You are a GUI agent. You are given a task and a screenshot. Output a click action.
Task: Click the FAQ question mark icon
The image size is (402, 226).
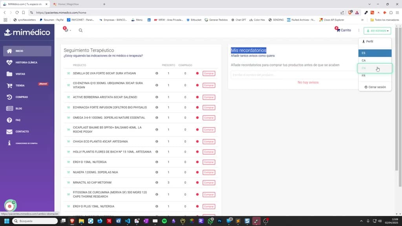coord(9,120)
